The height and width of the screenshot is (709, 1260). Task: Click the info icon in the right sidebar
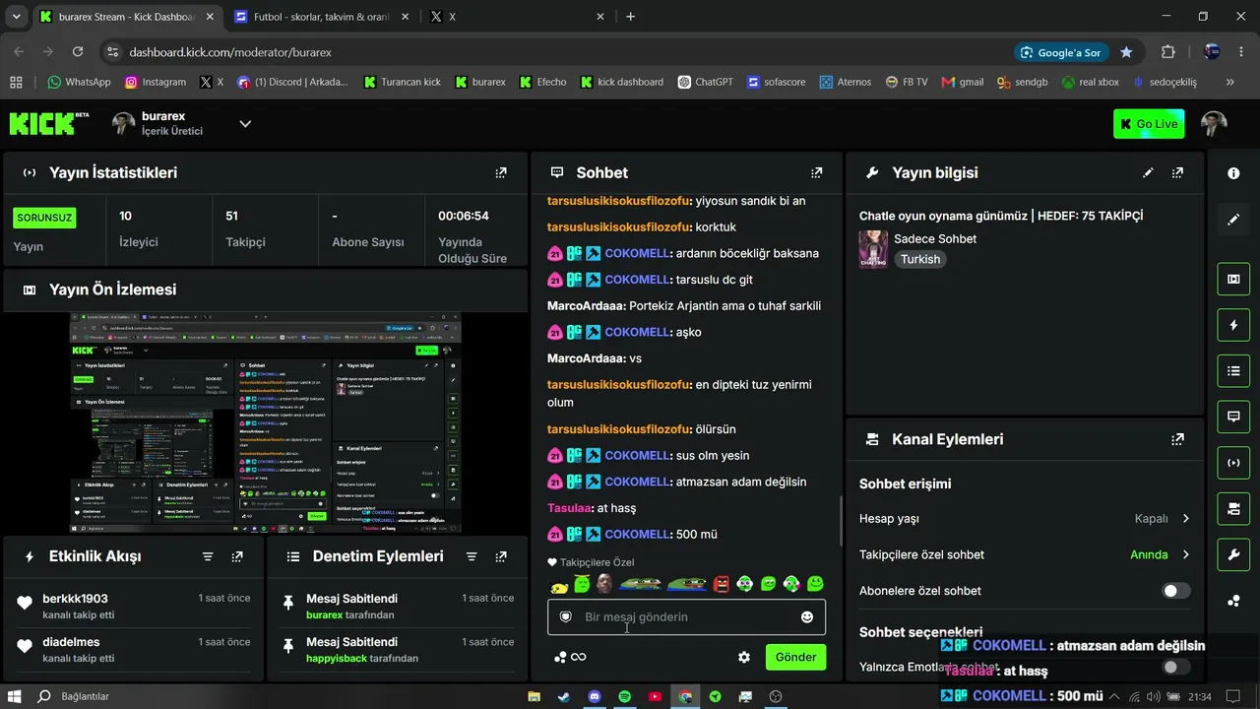(1233, 173)
